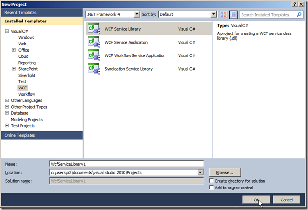Expand the Other Languages node

tap(7, 100)
